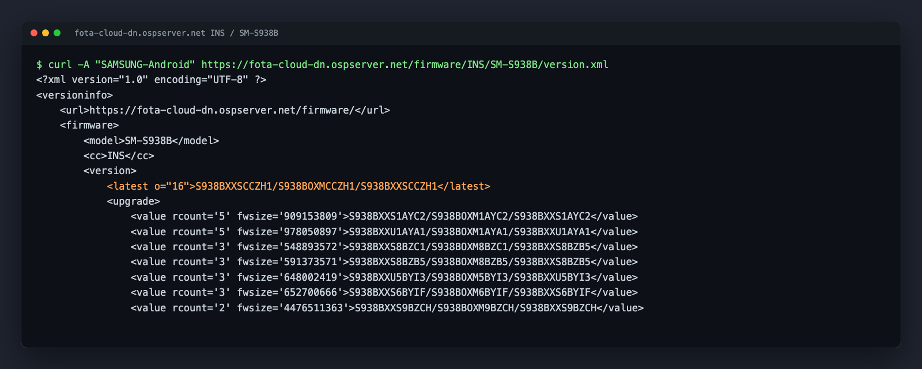Click the curl command URL ending version.xml

coord(405,65)
